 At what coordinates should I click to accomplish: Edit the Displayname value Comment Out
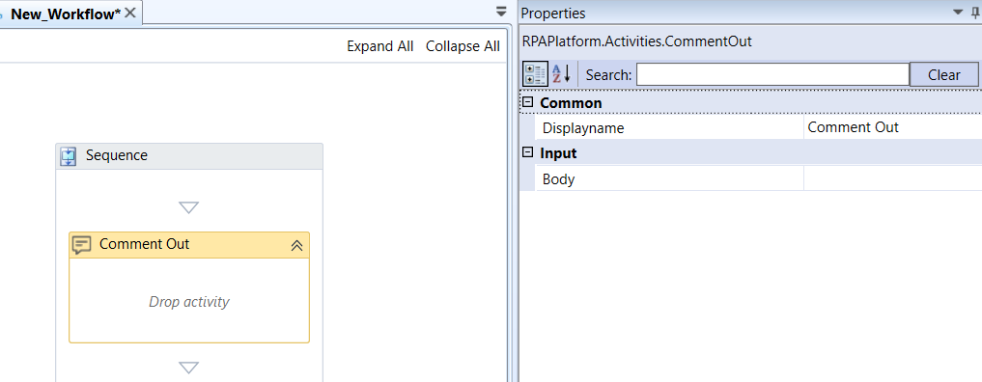[x=892, y=127]
